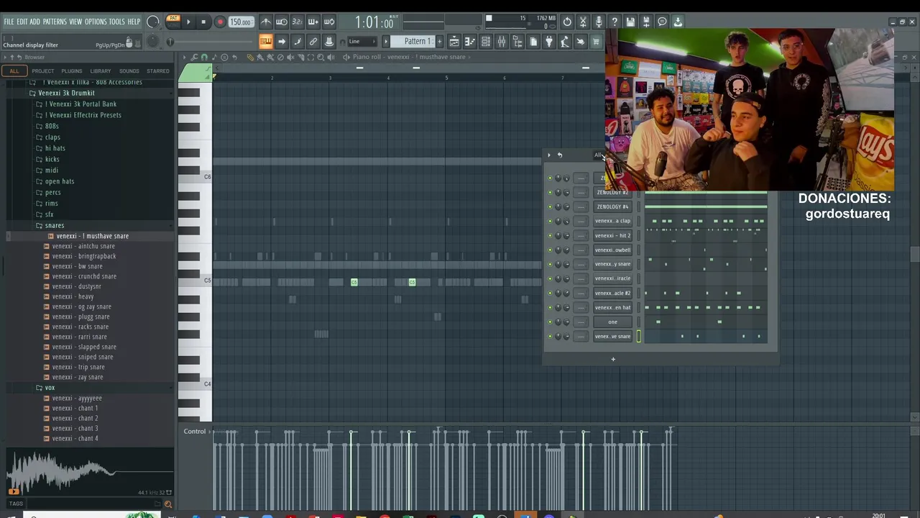Open the OPTIONS menu

[96, 22]
